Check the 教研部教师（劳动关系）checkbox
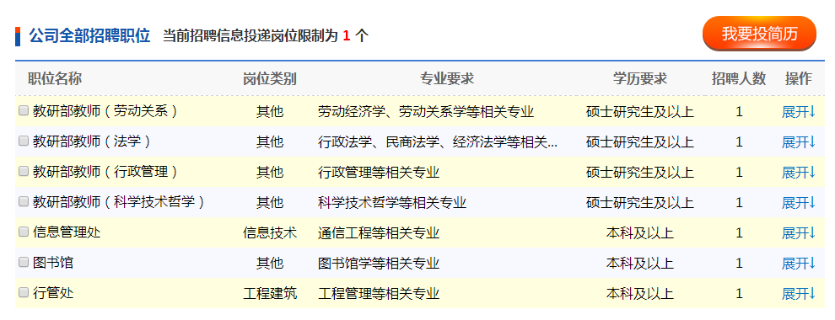This screenshot has width=835, height=320. 24,111
